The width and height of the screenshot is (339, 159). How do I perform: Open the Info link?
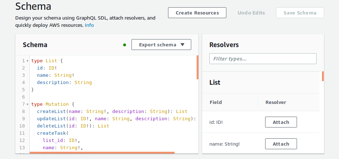click(x=89, y=25)
